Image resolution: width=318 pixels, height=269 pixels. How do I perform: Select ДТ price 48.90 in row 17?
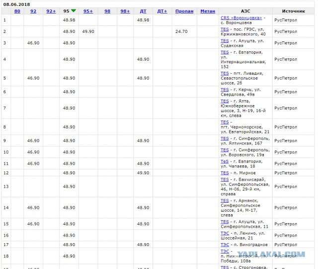click(x=143, y=245)
